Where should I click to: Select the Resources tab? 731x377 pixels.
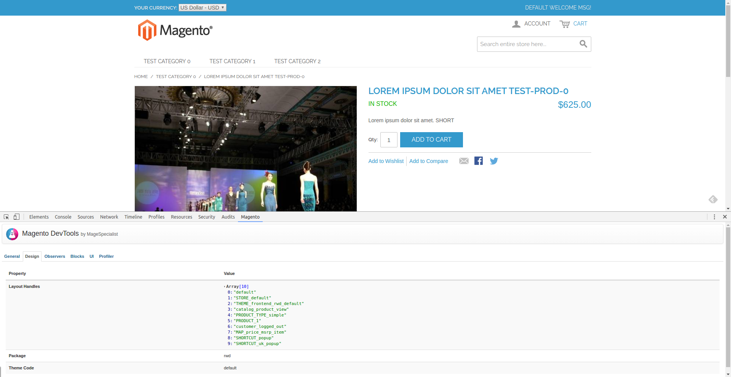coord(182,217)
